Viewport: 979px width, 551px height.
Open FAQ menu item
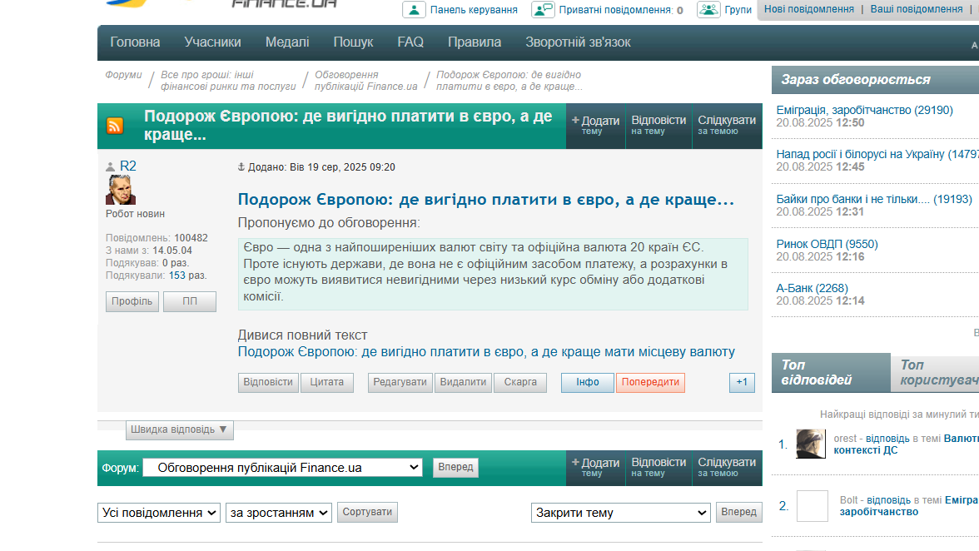[410, 42]
